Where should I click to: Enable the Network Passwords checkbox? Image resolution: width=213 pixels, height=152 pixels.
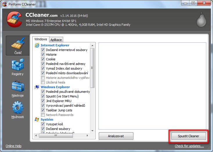43,115
